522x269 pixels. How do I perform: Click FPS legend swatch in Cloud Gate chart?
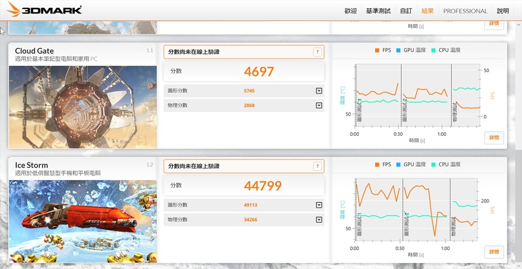tap(377, 50)
